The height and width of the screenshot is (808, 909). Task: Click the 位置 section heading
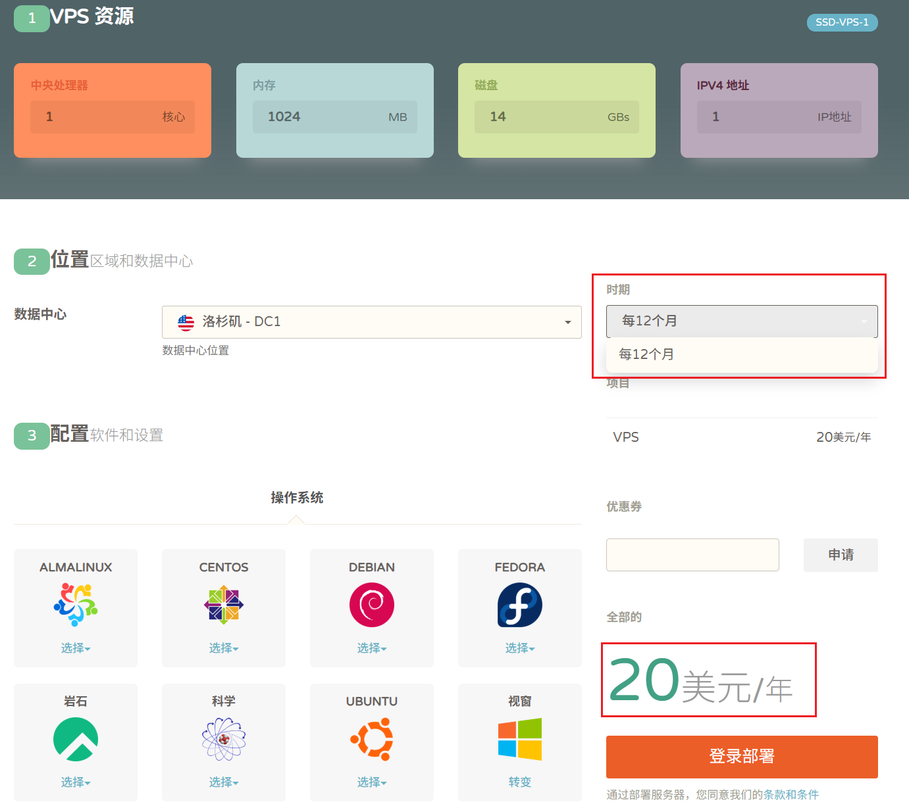pyautogui.click(x=70, y=260)
